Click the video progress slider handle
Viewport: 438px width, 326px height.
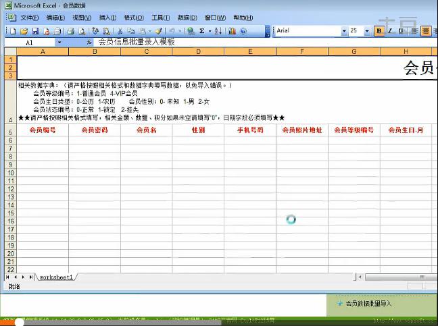(20, 322)
